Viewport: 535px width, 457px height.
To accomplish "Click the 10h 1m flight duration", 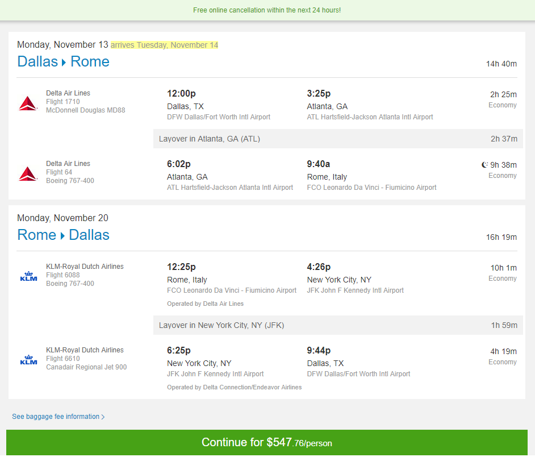I will tap(504, 268).
